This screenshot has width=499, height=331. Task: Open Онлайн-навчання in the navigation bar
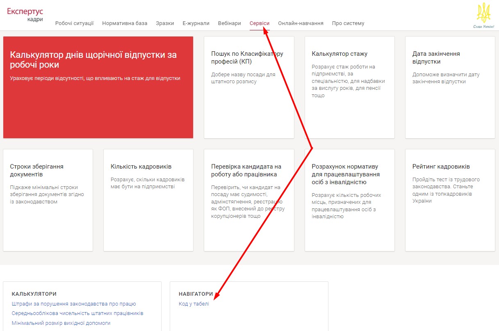pyautogui.click(x=301, y=23)
